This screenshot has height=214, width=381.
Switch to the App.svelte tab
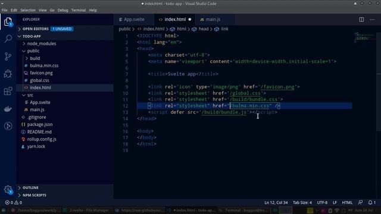133,20
